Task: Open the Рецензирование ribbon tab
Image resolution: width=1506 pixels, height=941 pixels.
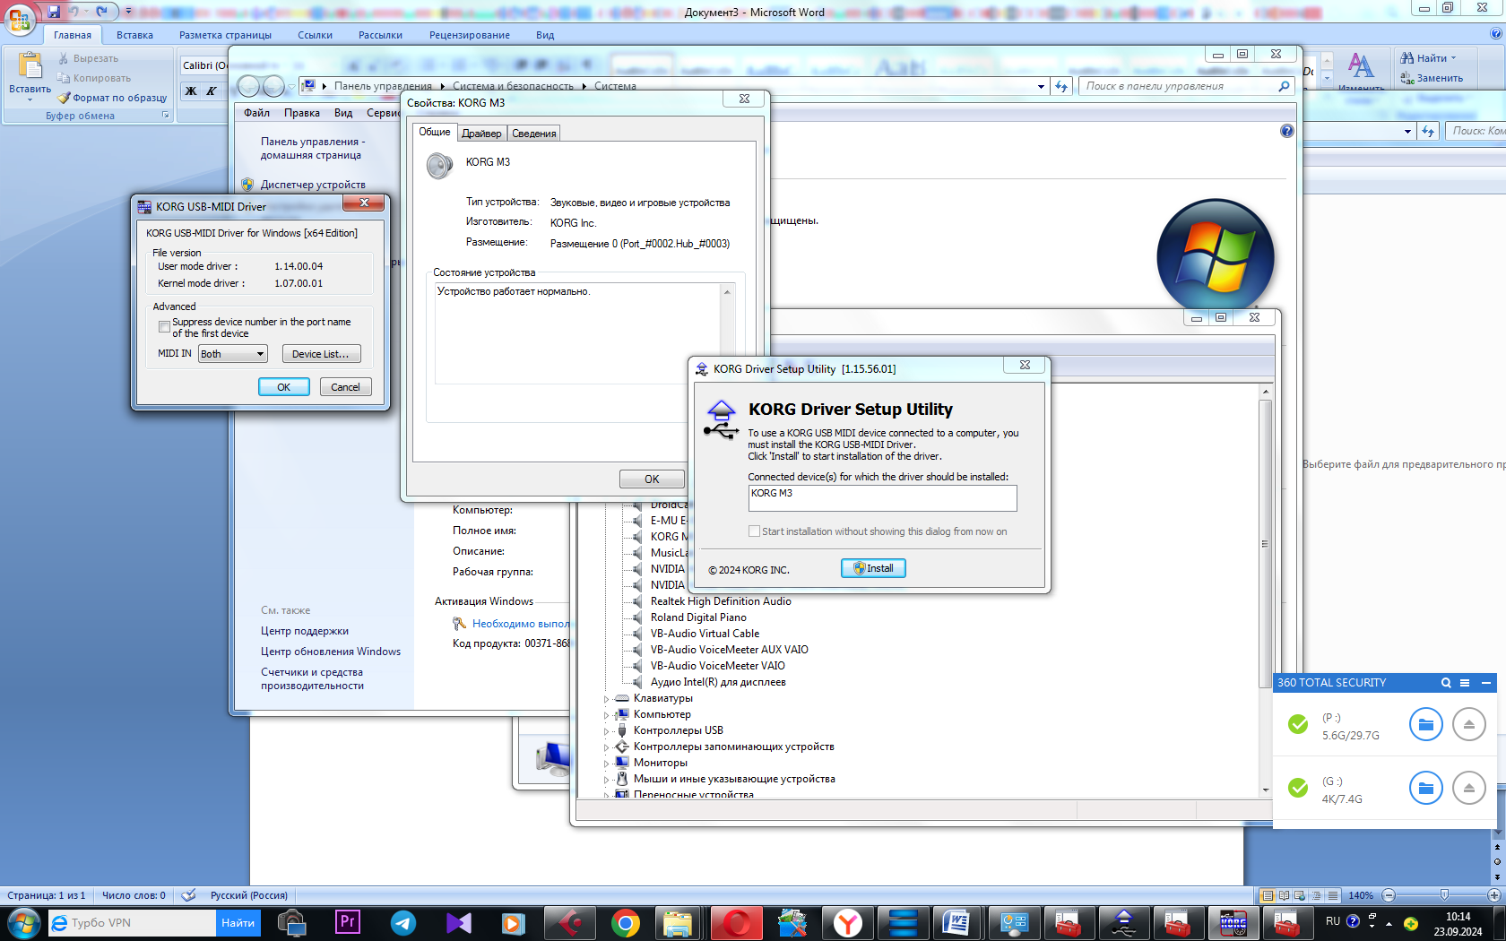Action: click(x=470, y=35)
